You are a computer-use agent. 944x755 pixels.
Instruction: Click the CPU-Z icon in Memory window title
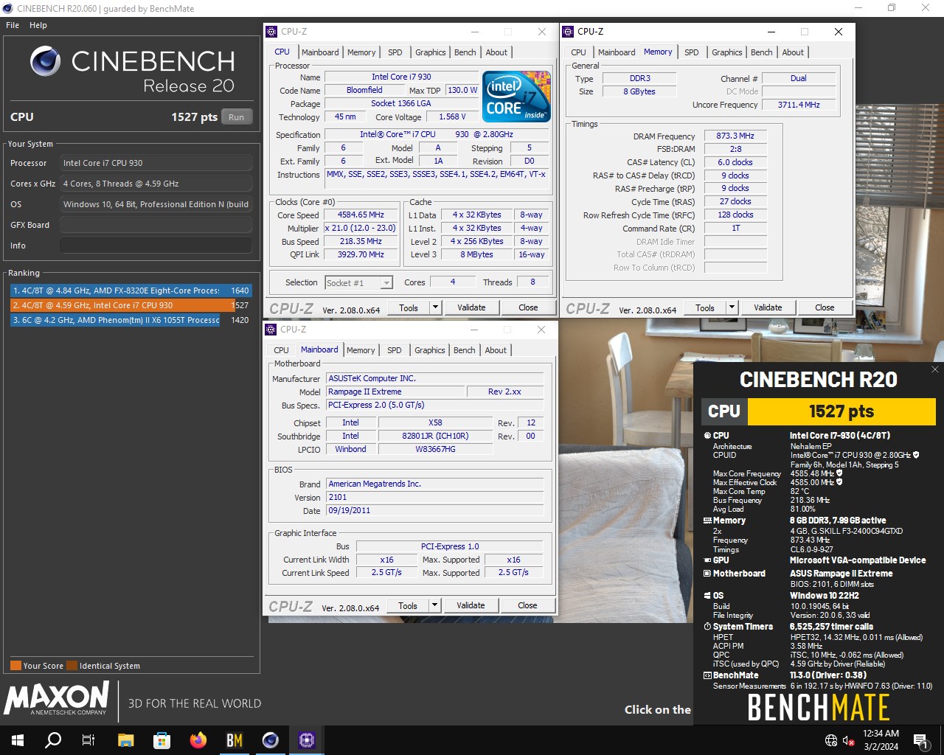[x=568, y=32]
